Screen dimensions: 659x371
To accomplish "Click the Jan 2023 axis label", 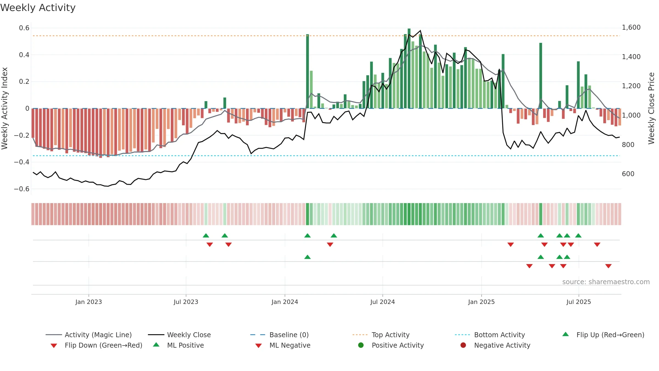I will pos(89,302).
